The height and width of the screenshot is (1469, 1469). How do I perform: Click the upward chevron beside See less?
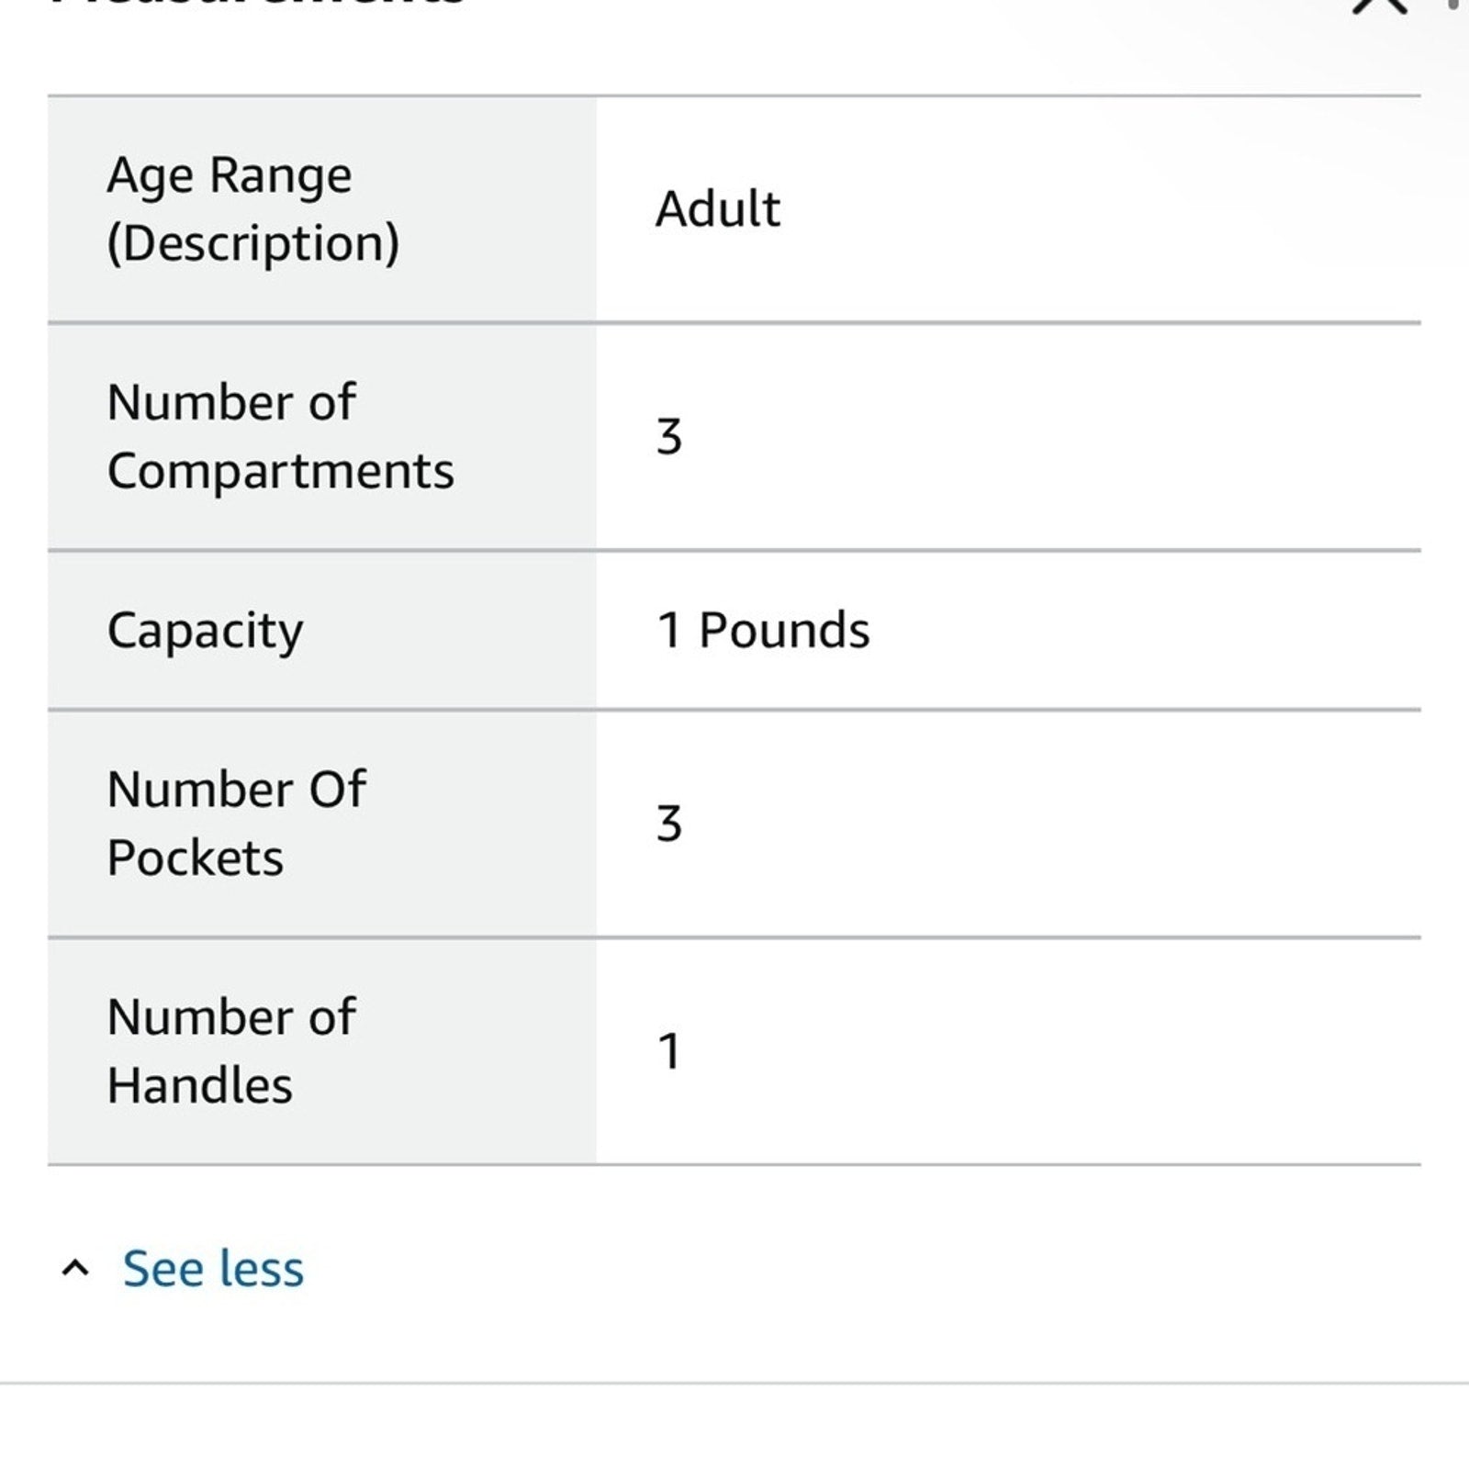pos(75,1269)
